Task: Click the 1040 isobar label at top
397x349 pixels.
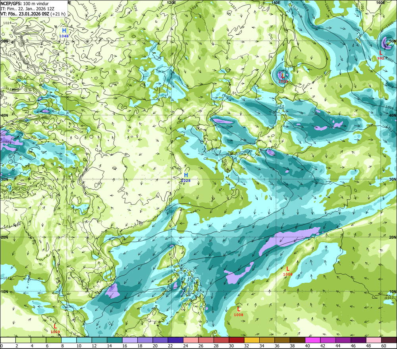Action: click(x=118, y=8)
